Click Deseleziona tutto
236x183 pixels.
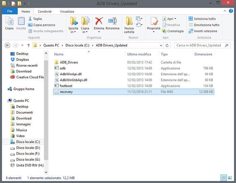click(x=204, y=25)
